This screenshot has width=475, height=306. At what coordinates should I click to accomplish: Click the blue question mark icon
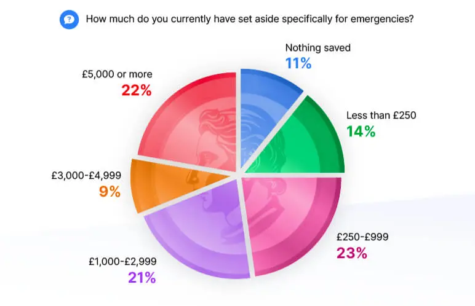(69, 19)
